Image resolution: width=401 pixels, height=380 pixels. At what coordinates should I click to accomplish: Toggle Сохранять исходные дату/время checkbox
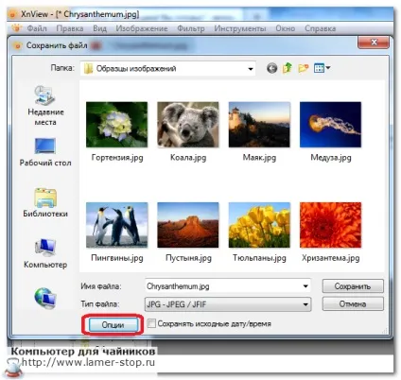pos(151,323)
